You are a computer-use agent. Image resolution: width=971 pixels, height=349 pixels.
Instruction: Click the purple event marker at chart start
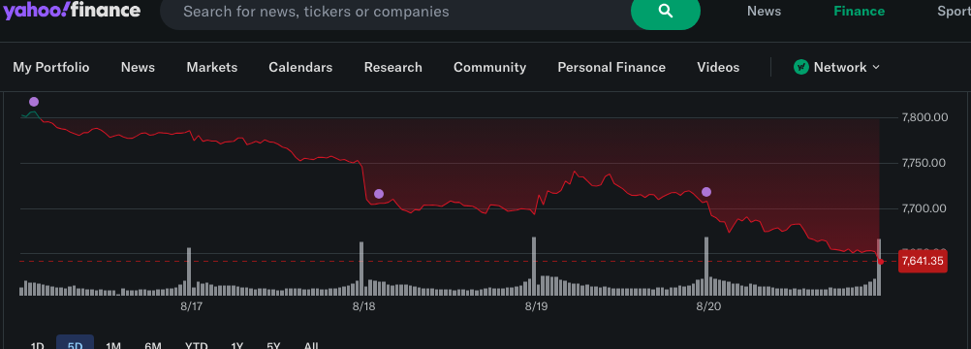click(34, 102)
